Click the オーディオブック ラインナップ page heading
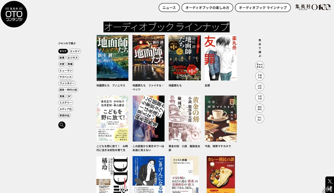This screenshot has width=334, height=193. pos(167,27)
